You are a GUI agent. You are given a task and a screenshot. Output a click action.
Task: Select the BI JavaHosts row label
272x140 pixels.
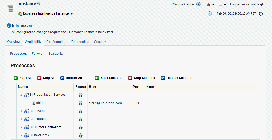coord(39,135)
